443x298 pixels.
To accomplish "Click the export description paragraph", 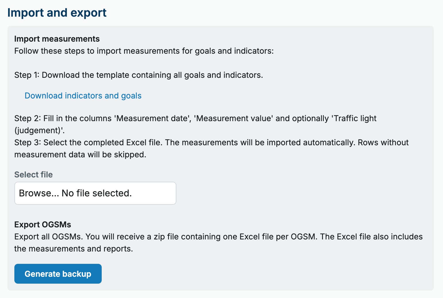I will tap(218, 243).
